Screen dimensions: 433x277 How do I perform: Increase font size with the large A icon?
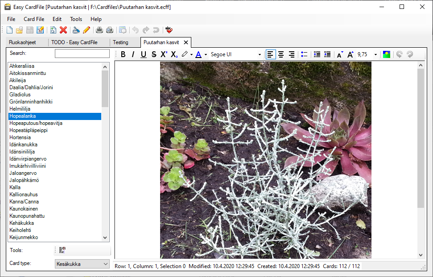pos(350,54)
